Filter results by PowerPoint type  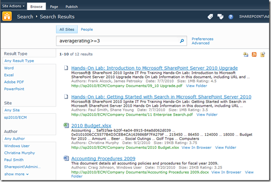(14, 89)
